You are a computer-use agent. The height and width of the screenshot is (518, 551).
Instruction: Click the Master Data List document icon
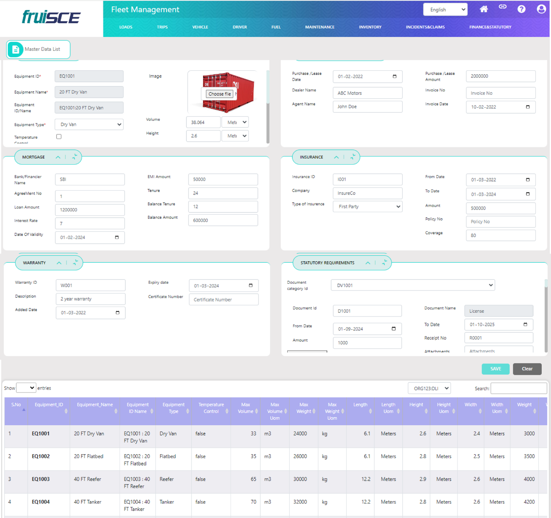(x=15, y=49)
